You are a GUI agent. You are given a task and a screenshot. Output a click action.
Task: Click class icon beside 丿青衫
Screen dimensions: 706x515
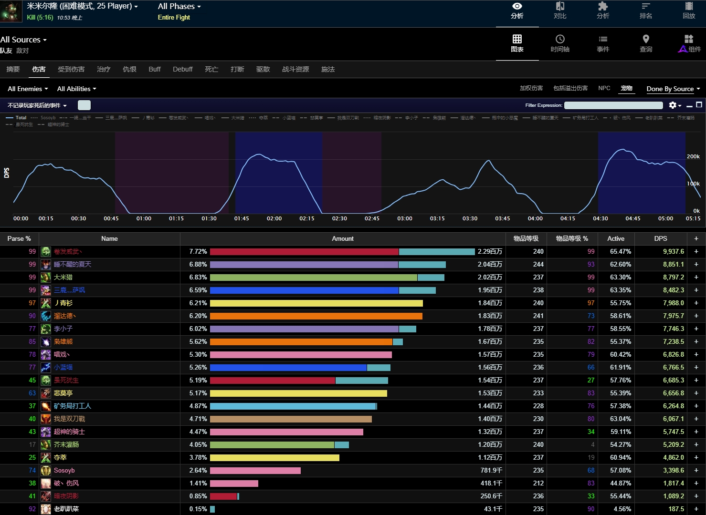click(46, 303)
